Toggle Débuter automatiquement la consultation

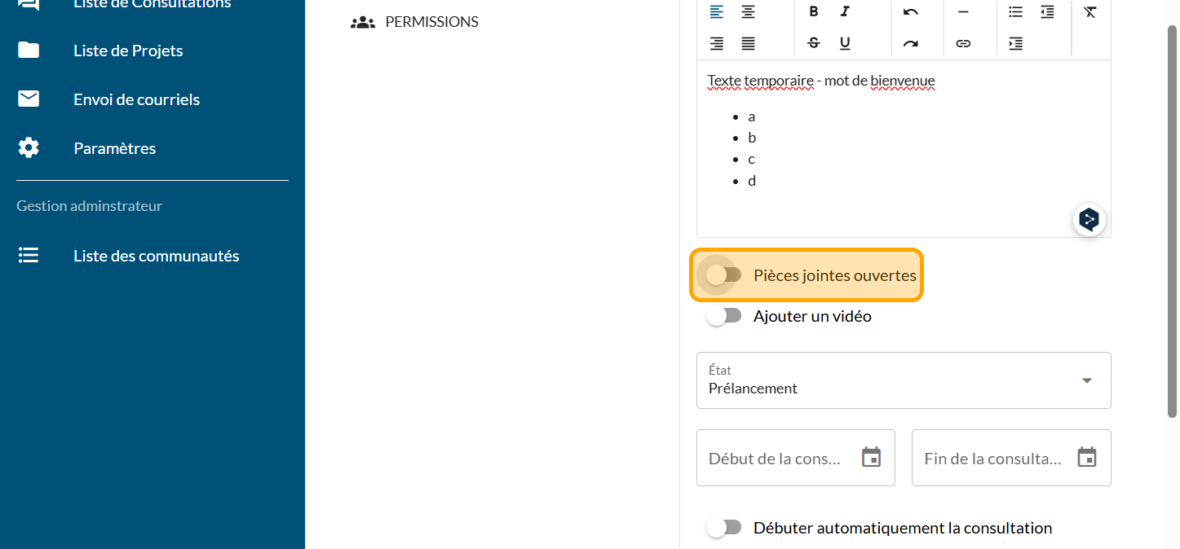coord(723,528)
